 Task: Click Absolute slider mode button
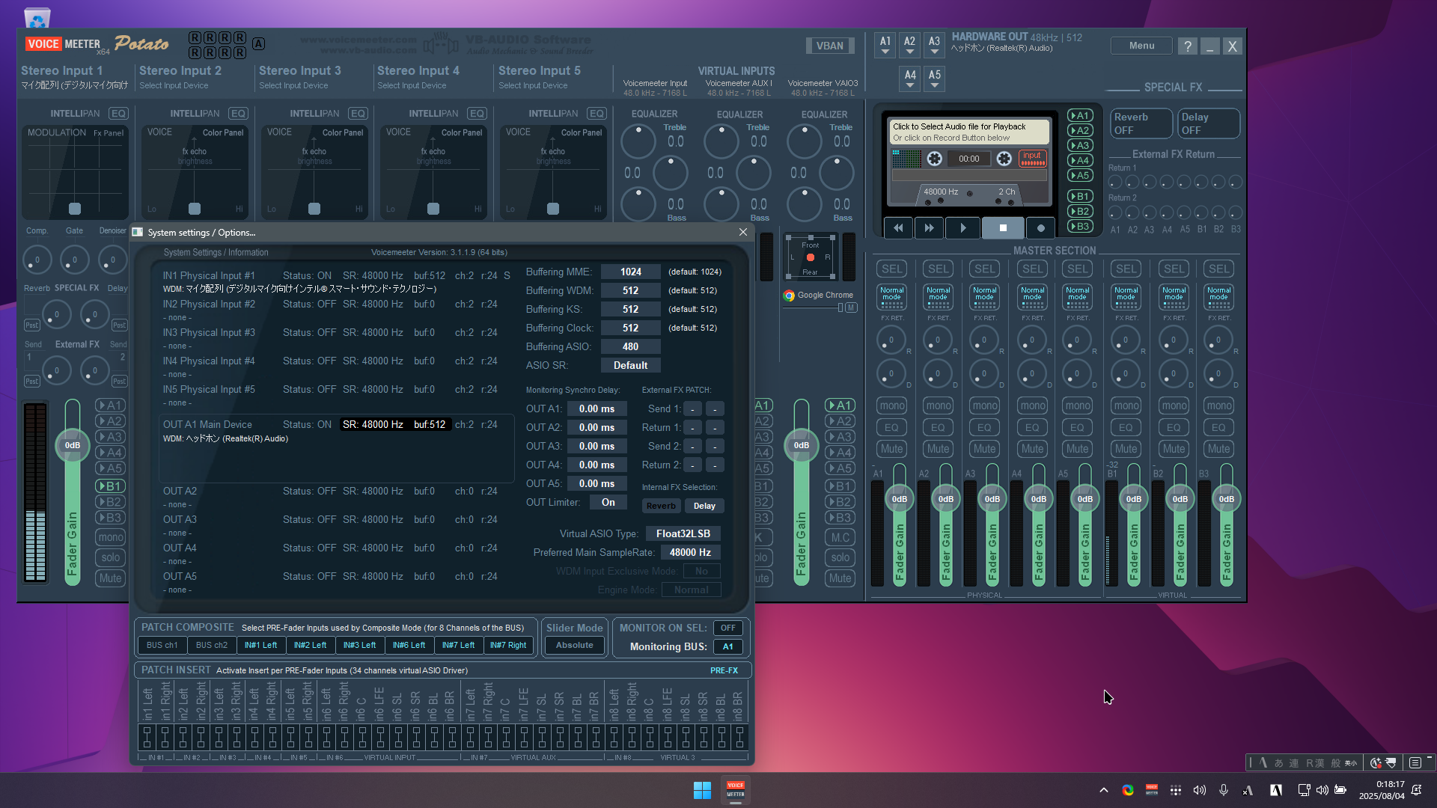(574, 645)
